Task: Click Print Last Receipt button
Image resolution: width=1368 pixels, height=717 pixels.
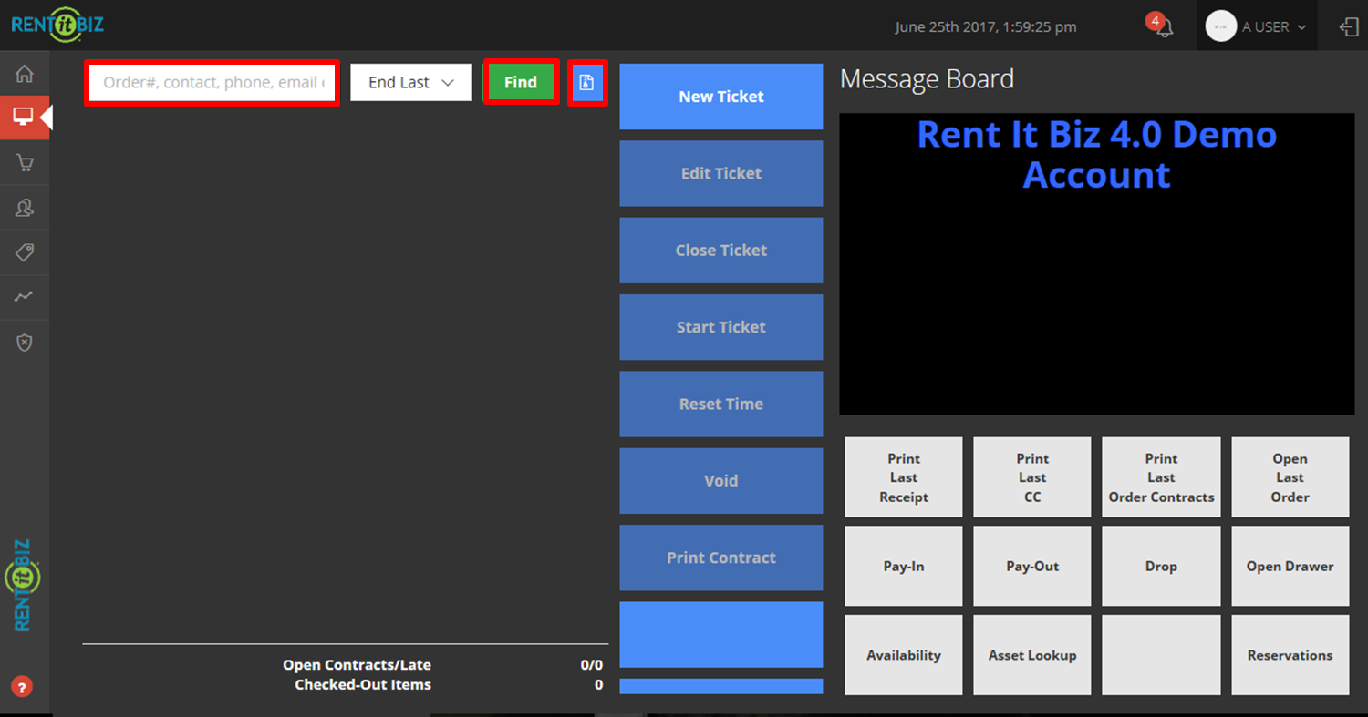Action: point(904,477)
